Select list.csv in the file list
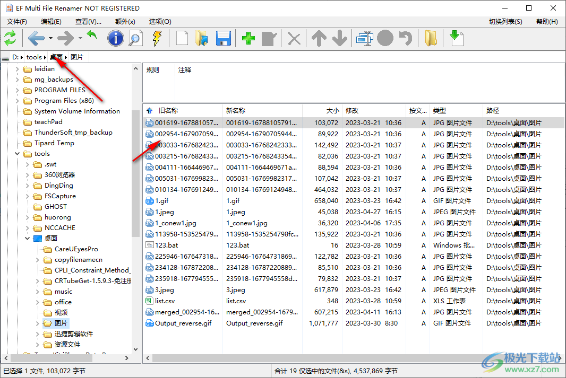 coord(165,301)
